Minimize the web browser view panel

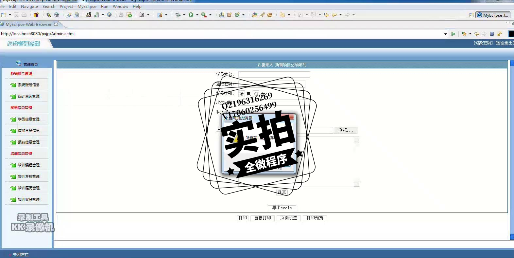pos(507,23)
